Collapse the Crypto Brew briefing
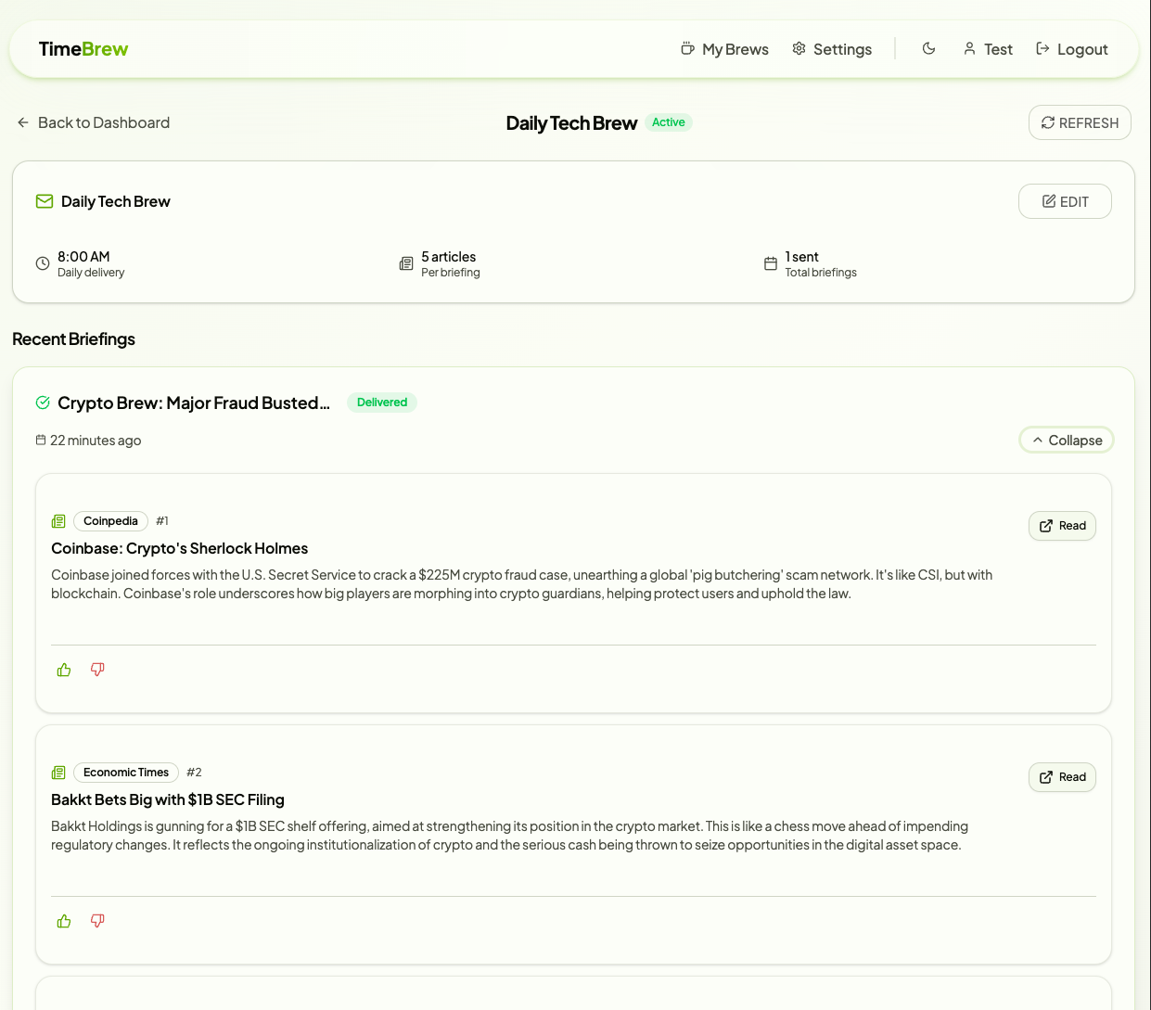Screen dimensions: 1151x1010 point(1067,440)
